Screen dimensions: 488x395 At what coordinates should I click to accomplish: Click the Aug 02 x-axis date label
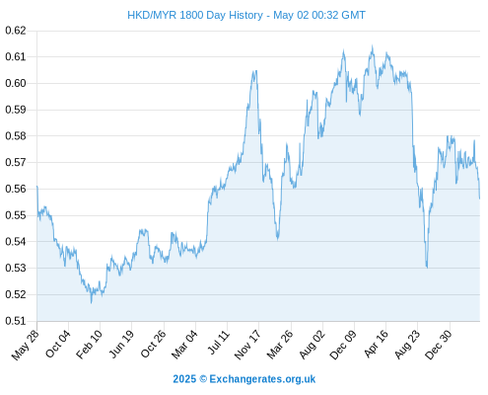tap(313, 345)
